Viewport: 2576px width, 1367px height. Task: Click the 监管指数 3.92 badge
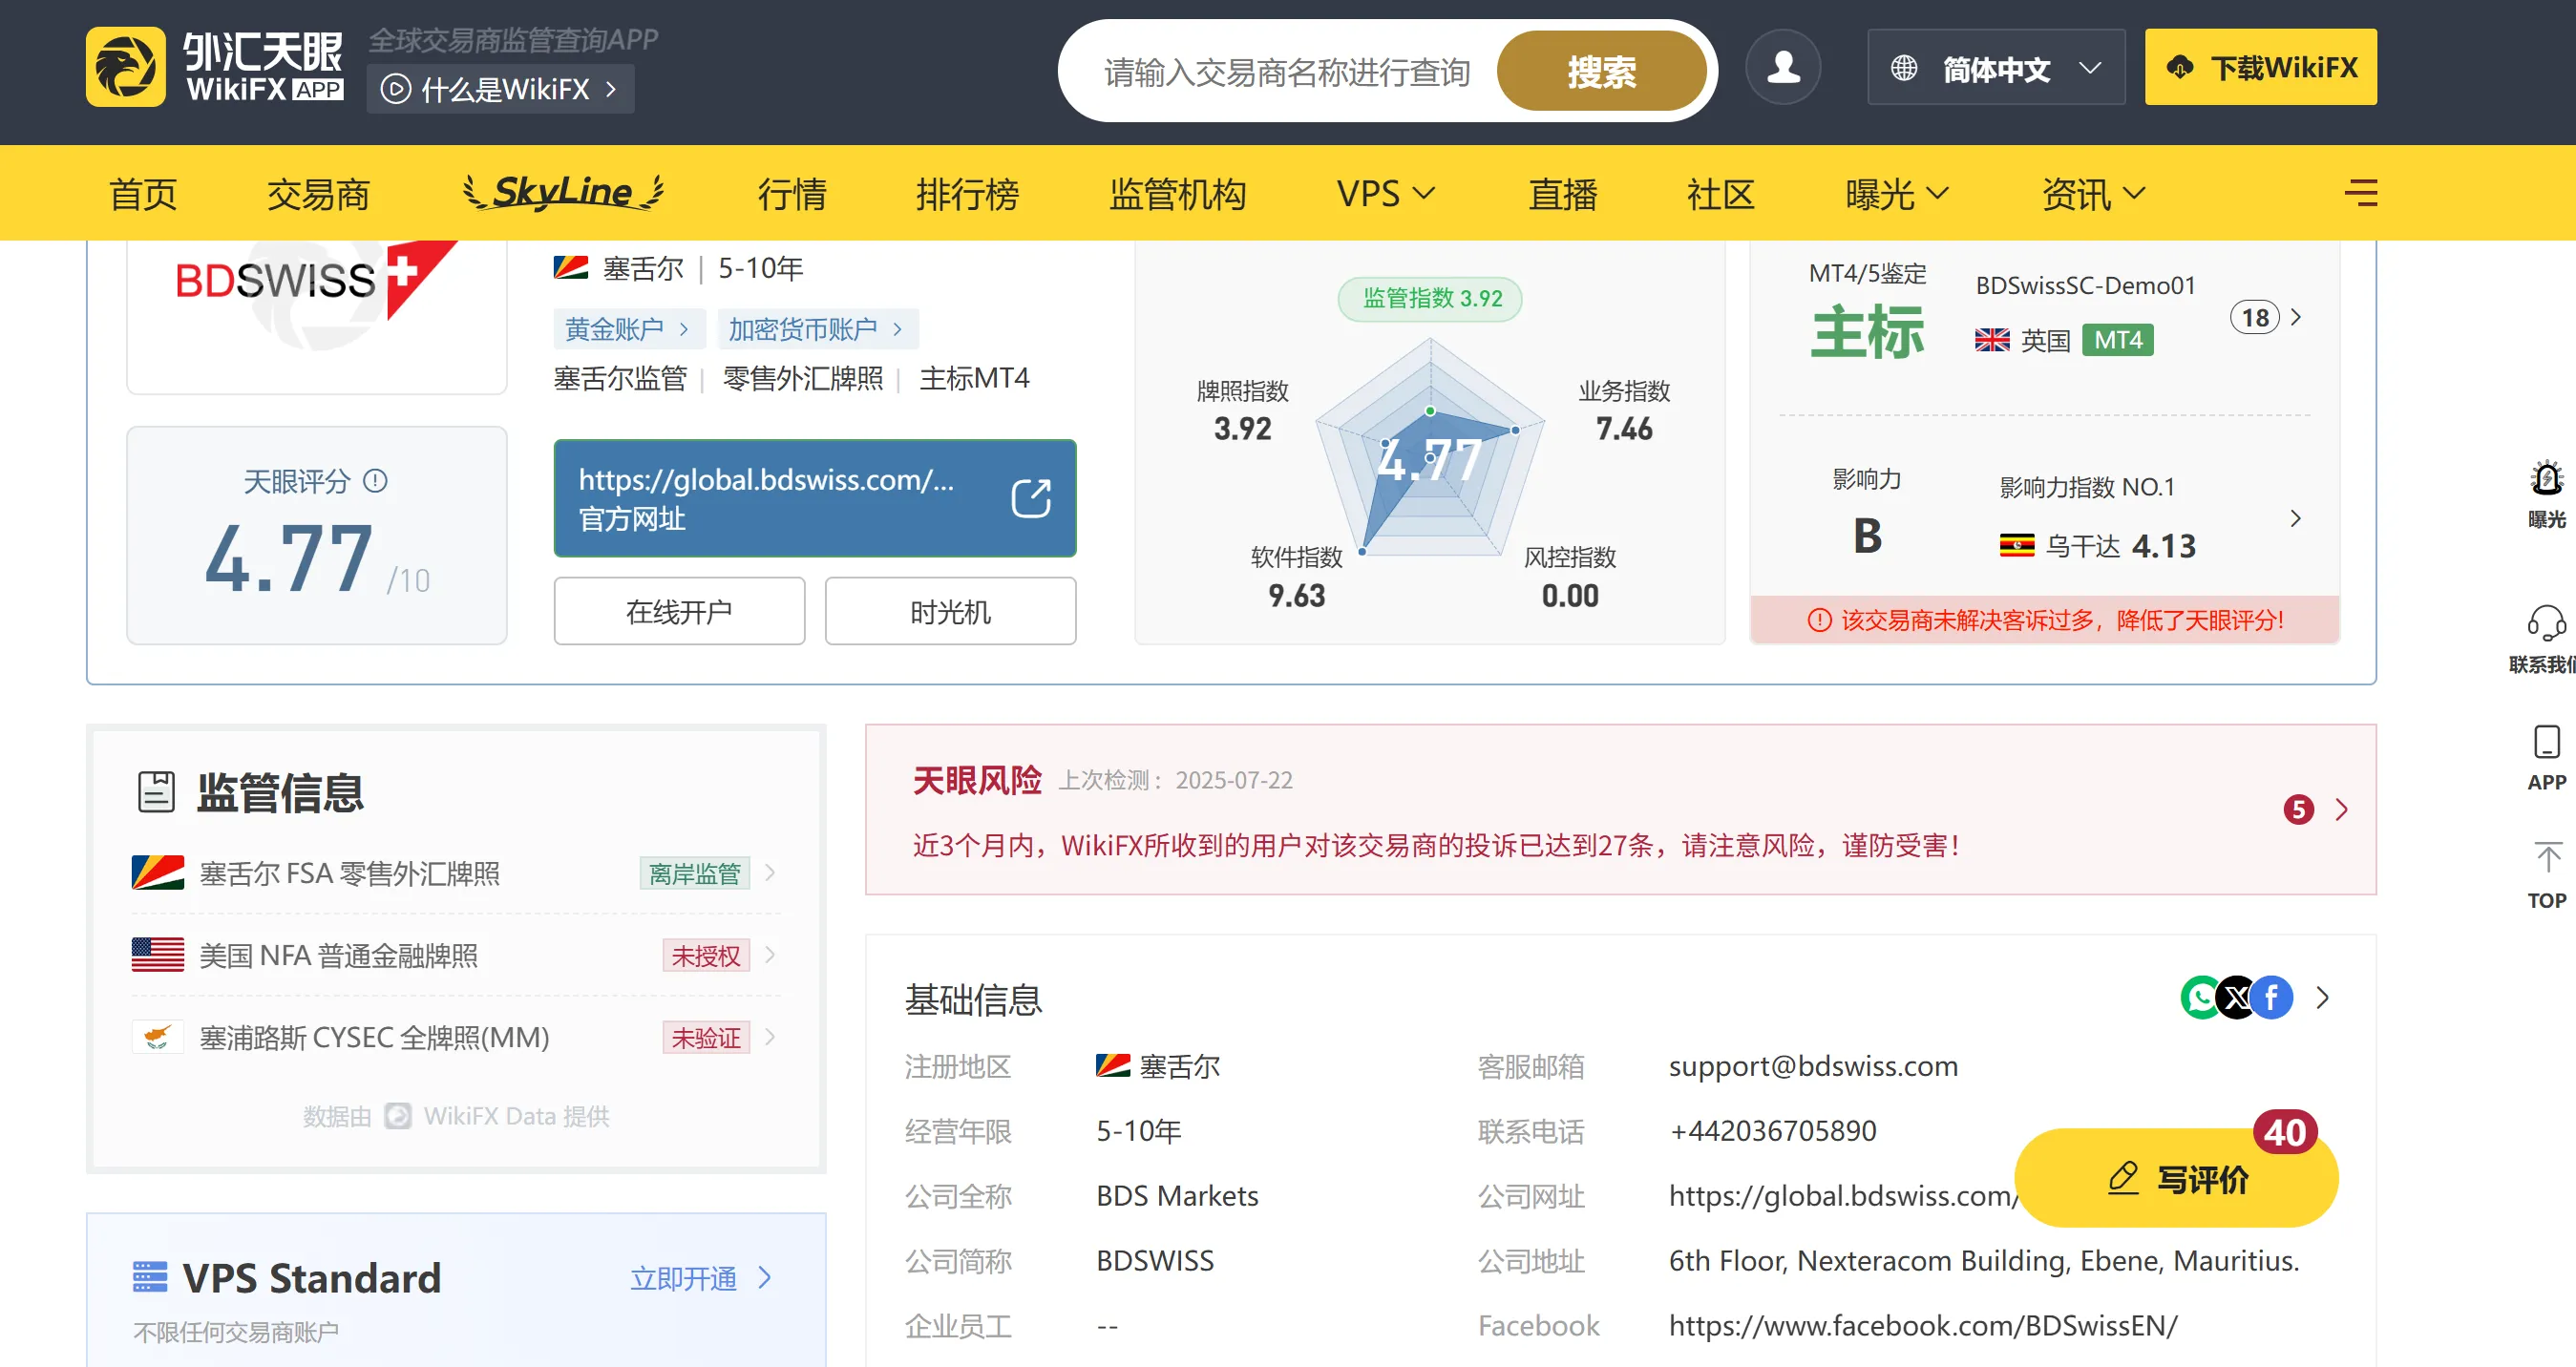click(x=1430, y=298)
